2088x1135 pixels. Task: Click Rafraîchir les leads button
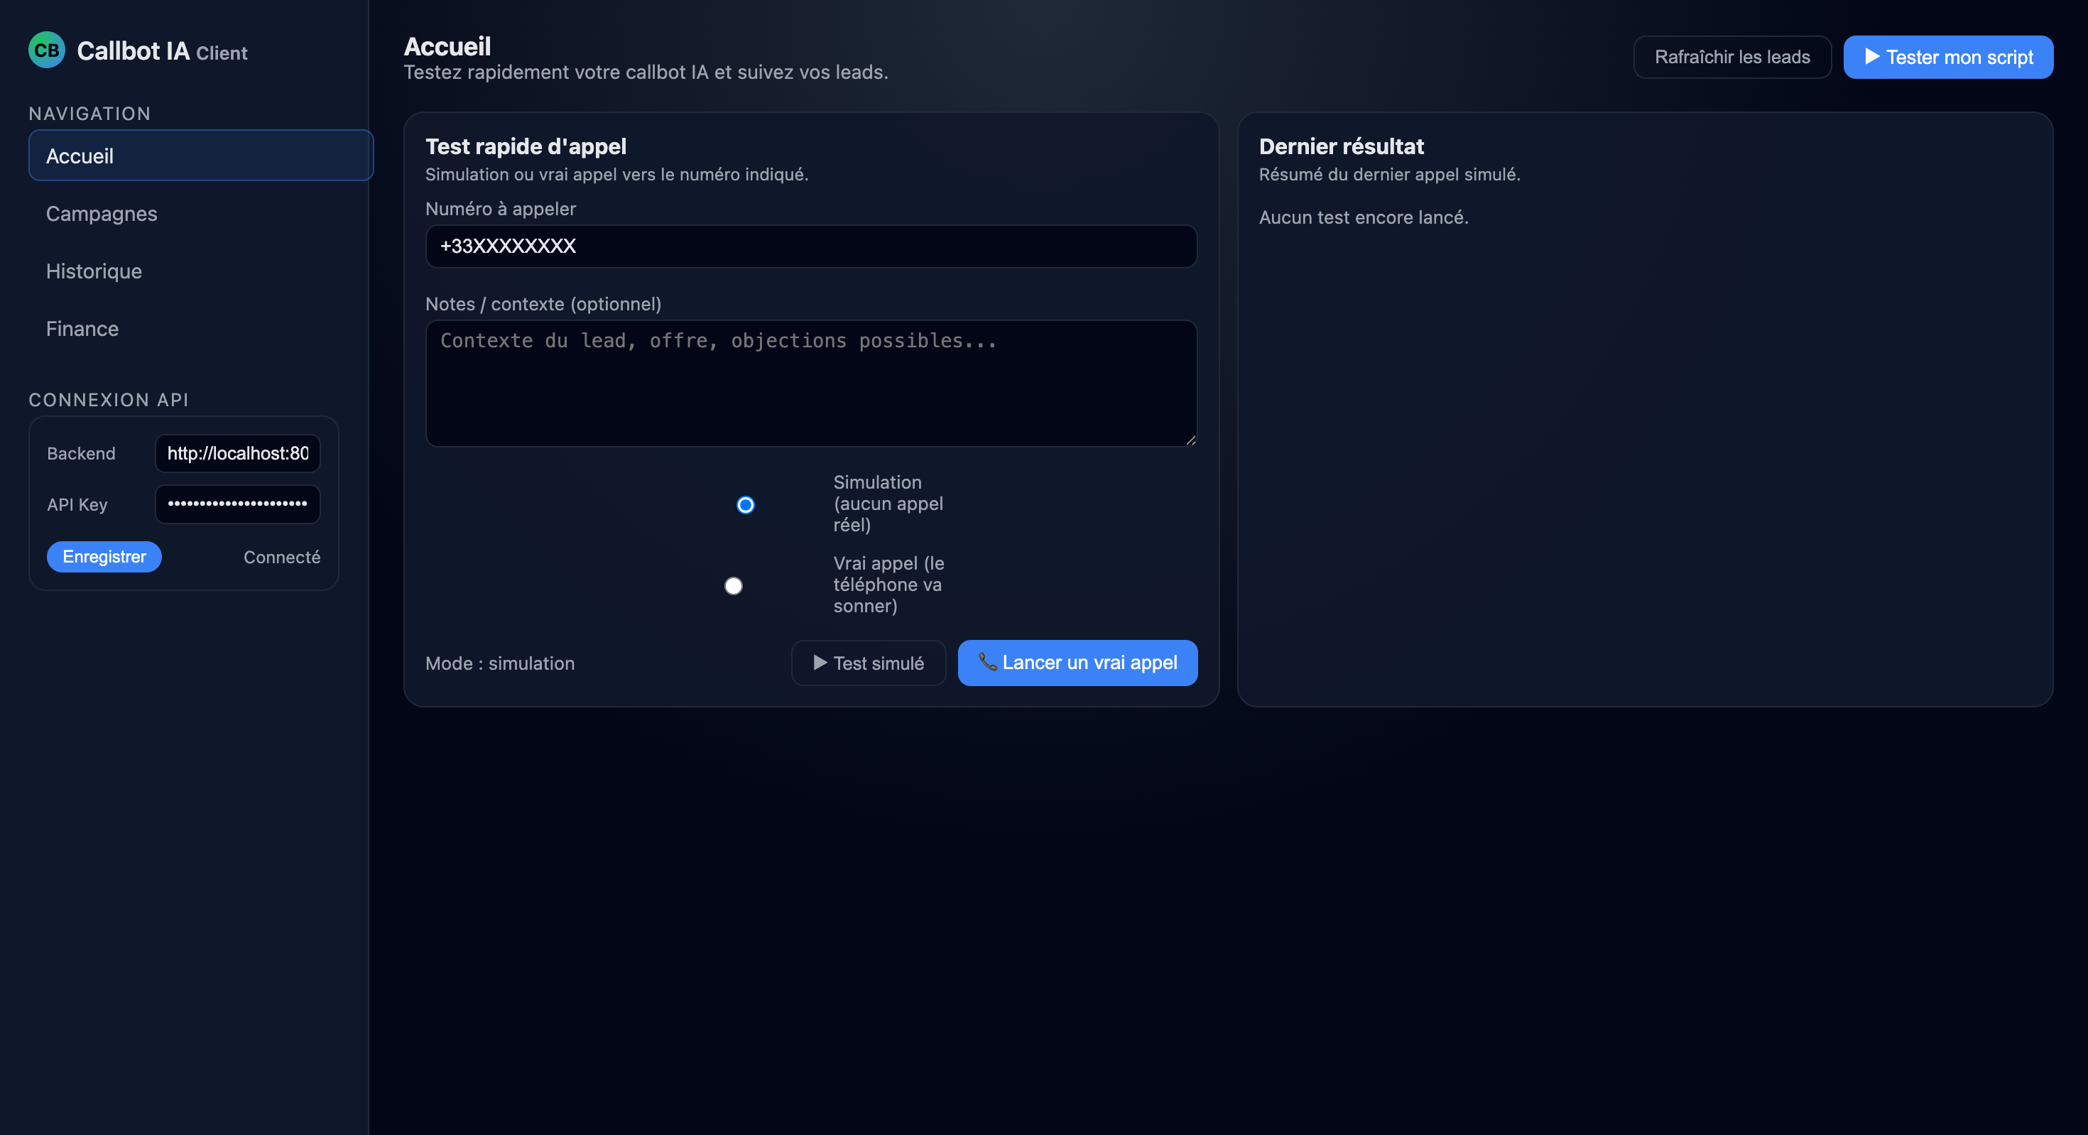click(x=1731, y=57)
